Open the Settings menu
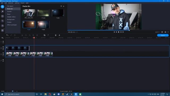This screenshot has width=170, height=96. [17, 3]
